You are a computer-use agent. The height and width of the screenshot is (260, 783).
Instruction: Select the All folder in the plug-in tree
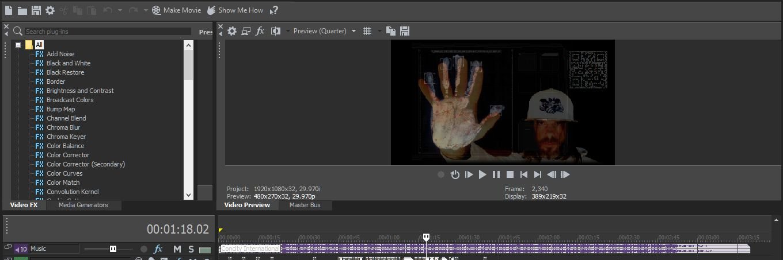pos(39,45)
